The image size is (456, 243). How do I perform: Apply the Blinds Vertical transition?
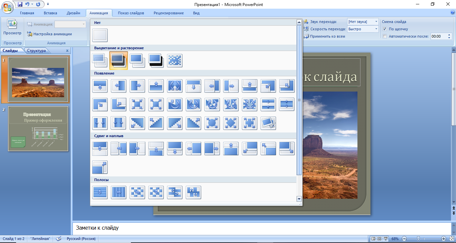point(119,192)
